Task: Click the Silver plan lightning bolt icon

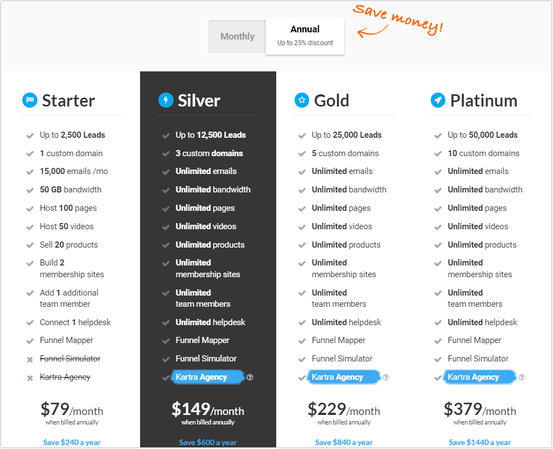Action: tap(166, 100)
